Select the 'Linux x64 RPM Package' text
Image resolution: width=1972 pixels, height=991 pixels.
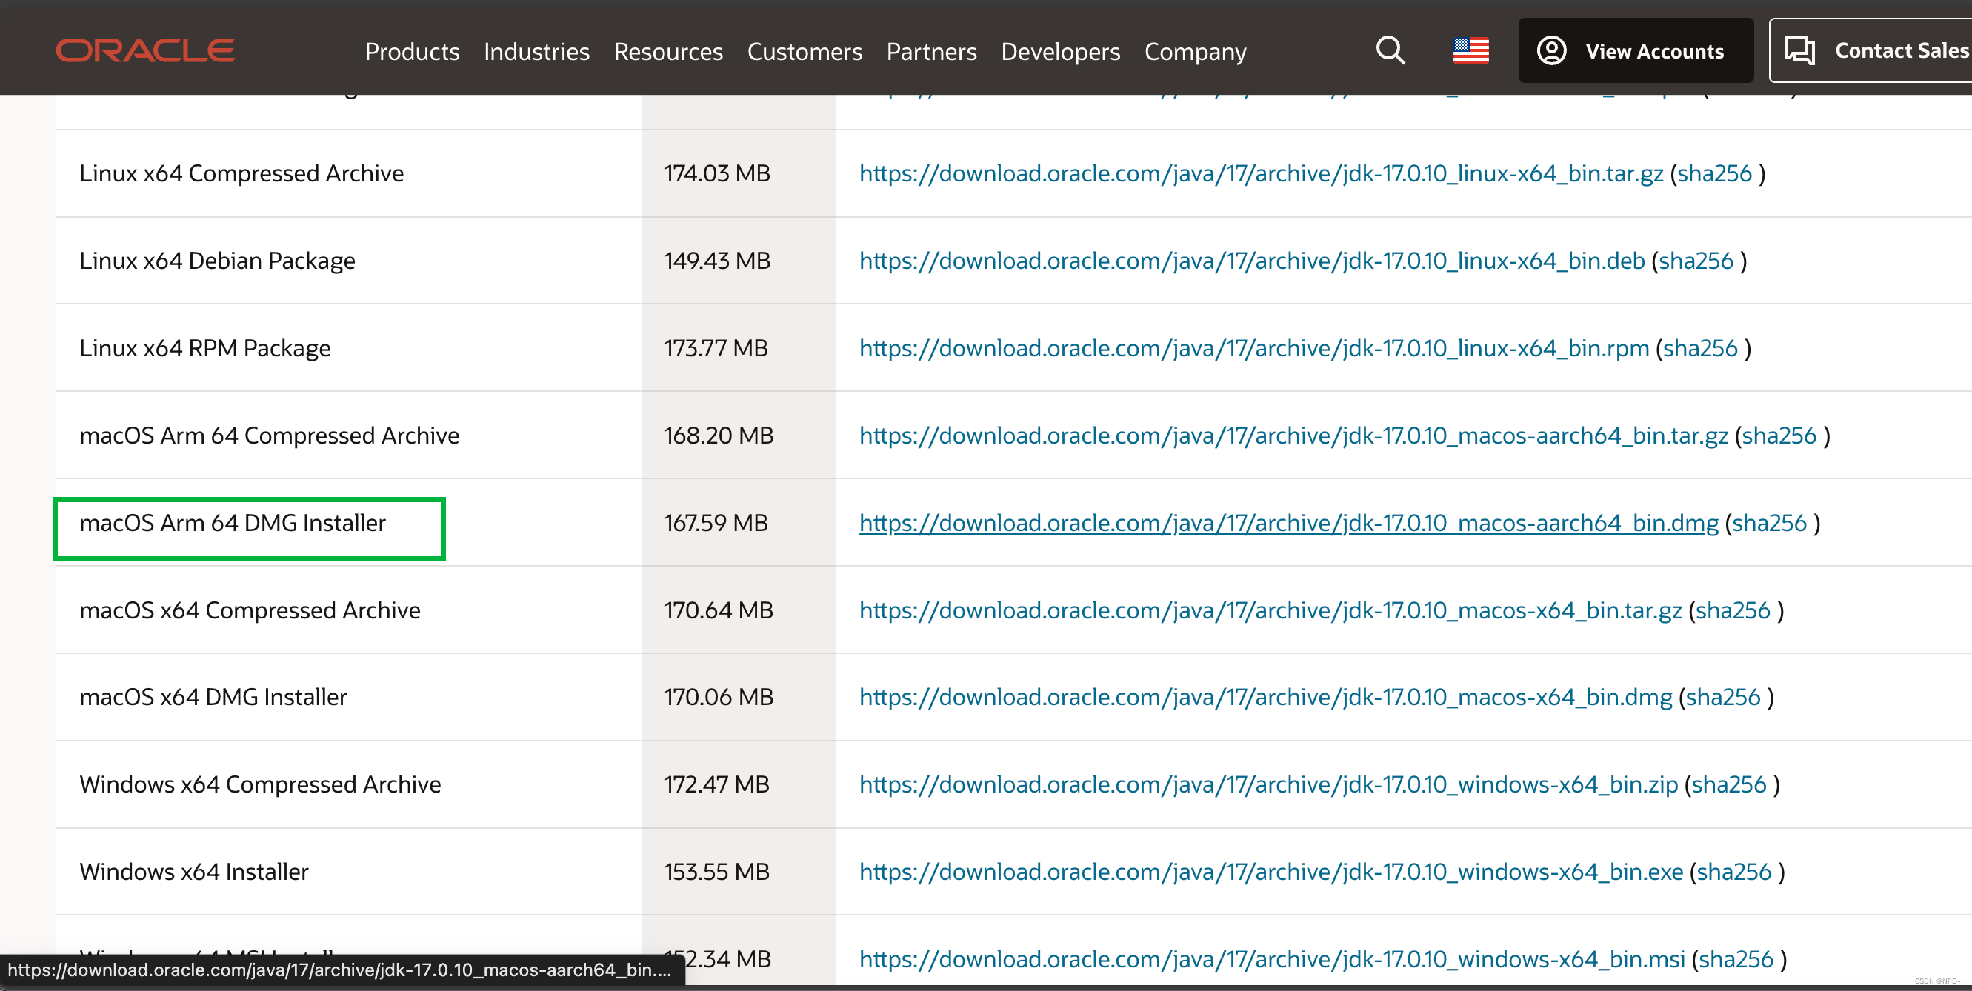point(205,348)
